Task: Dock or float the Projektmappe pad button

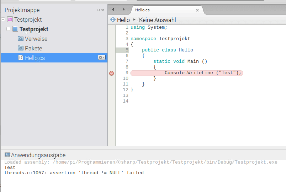Action: [x=98, y=10]
